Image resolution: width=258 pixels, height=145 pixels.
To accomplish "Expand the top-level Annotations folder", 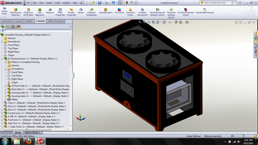I will [2, 42].
